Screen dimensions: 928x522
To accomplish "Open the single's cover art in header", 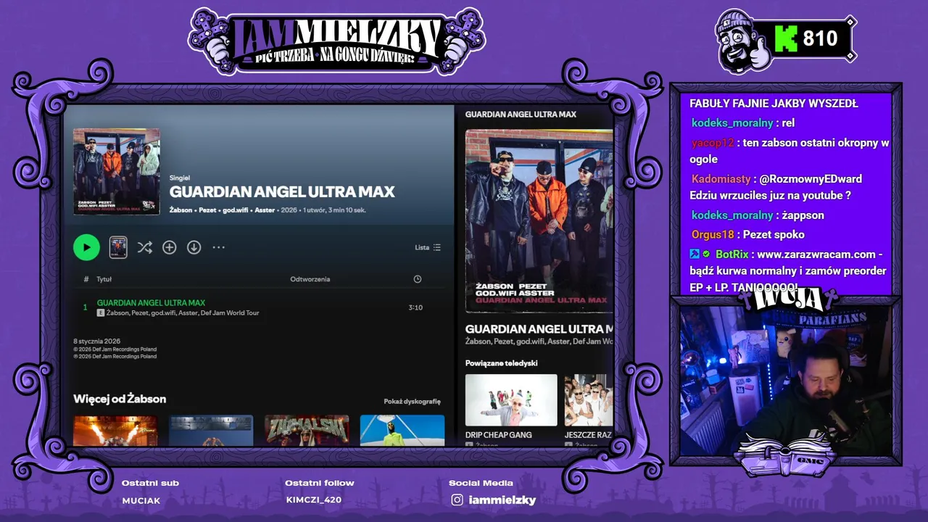I will point(117,171).
